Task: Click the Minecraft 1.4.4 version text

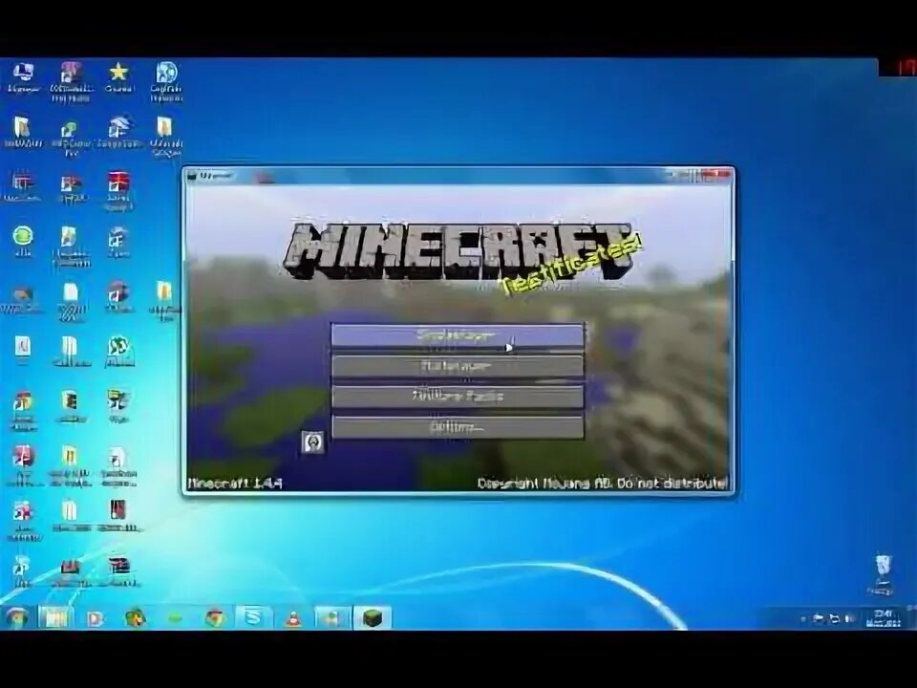Action: (235, 484)
